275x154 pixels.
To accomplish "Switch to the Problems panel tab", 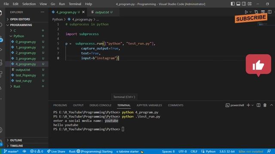I will tap(60, 105).
